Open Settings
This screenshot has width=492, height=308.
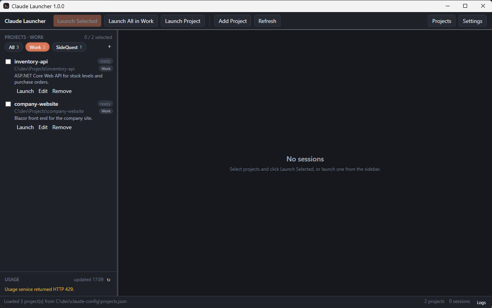click(x=473, y=21)
